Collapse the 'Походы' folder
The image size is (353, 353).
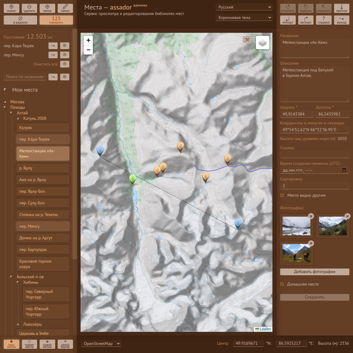click(x=5, y=107)
